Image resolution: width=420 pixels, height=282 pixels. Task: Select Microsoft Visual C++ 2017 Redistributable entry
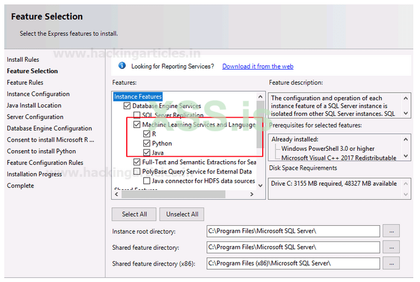pyautogui.click(x=338, y=157)
